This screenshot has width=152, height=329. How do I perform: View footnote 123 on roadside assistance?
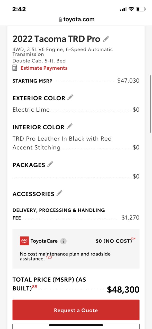pos(49,257)
